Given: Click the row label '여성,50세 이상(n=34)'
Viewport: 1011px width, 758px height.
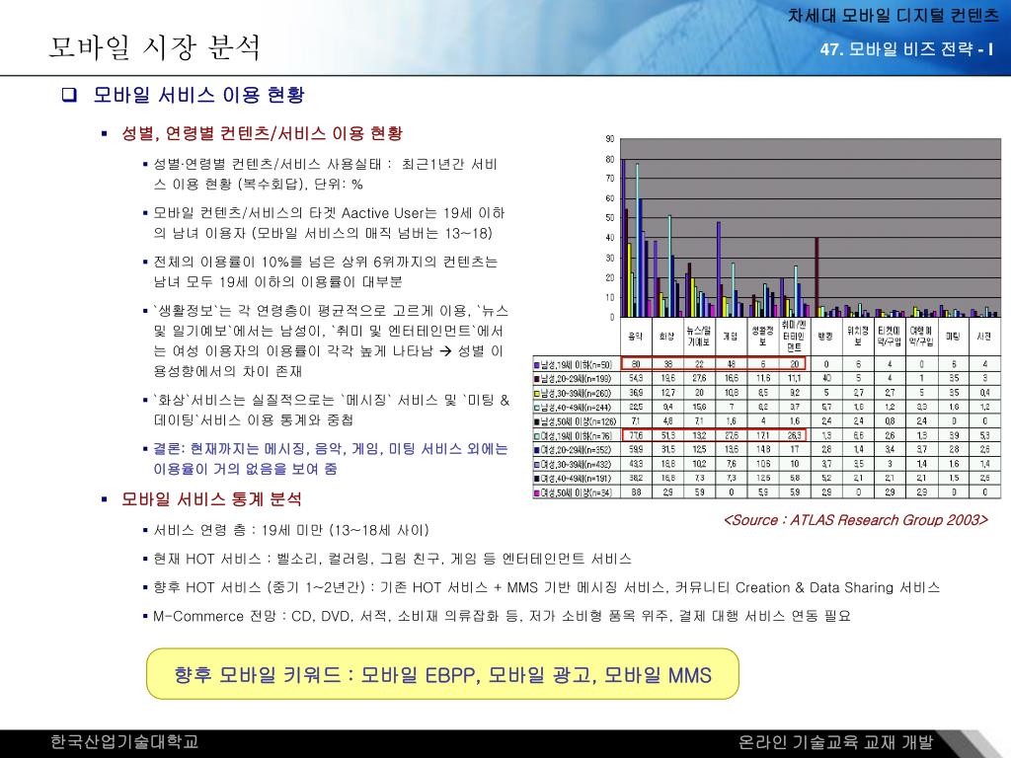Looking at the screenshot, I should click(577, 493).
